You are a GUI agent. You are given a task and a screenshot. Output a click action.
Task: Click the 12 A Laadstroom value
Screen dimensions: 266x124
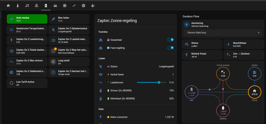click(171, 82)
